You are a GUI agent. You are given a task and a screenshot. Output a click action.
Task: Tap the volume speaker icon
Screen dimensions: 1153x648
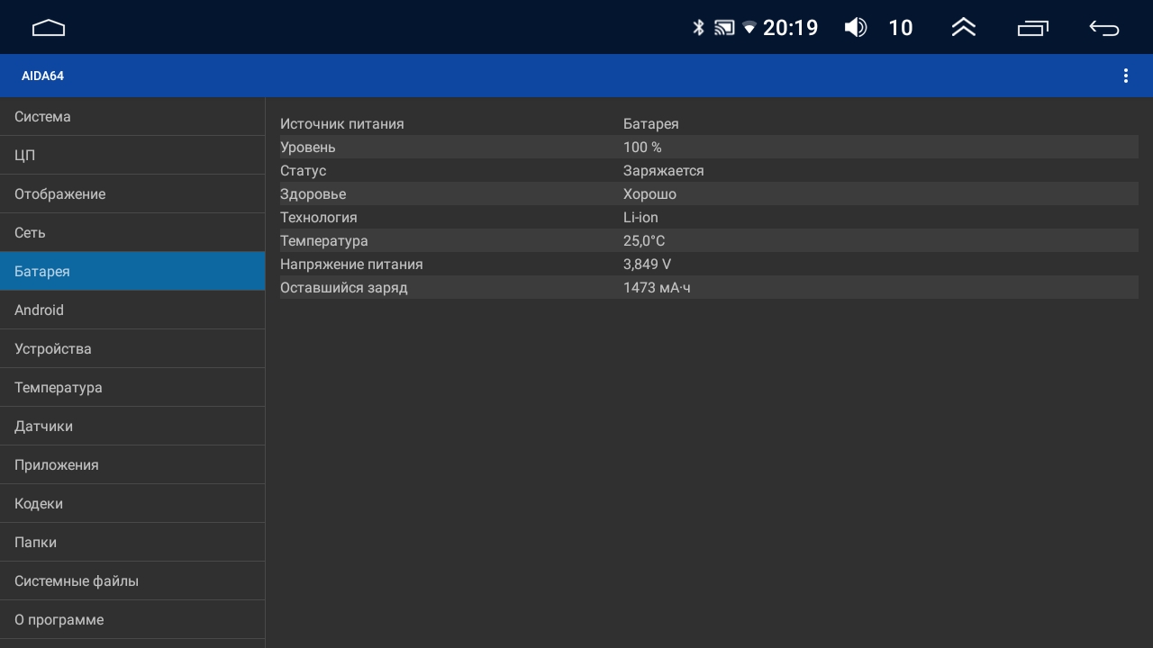(x=856, y=28)
